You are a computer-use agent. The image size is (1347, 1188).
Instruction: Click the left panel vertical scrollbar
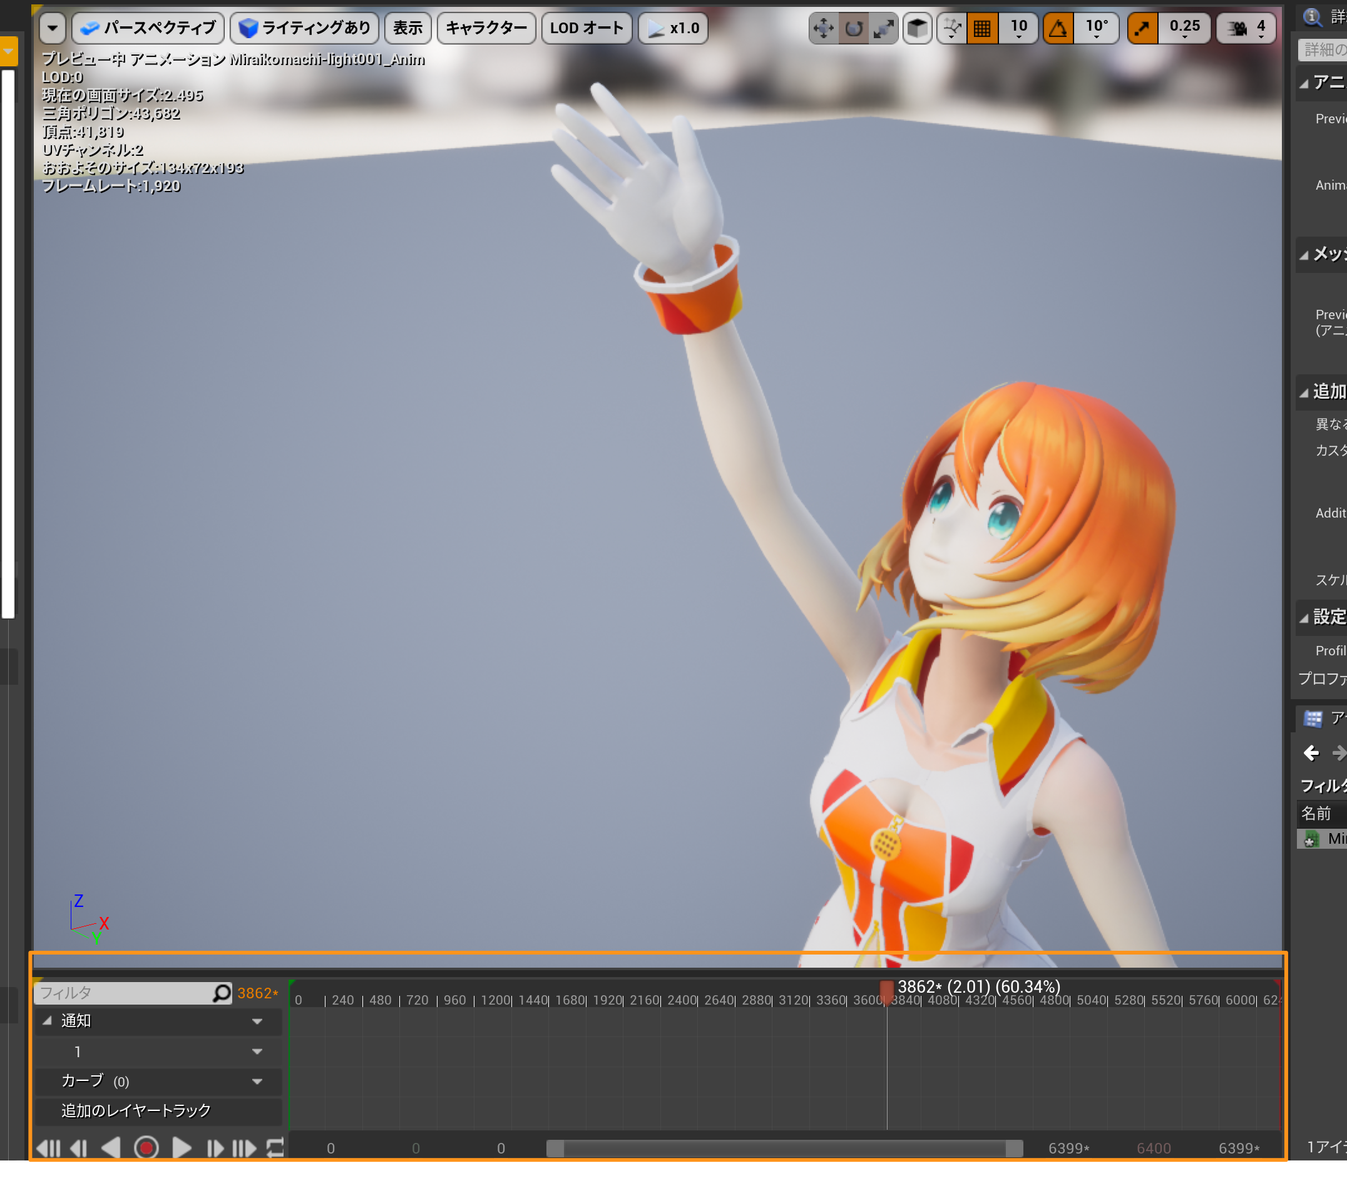(x=8, y=343)
